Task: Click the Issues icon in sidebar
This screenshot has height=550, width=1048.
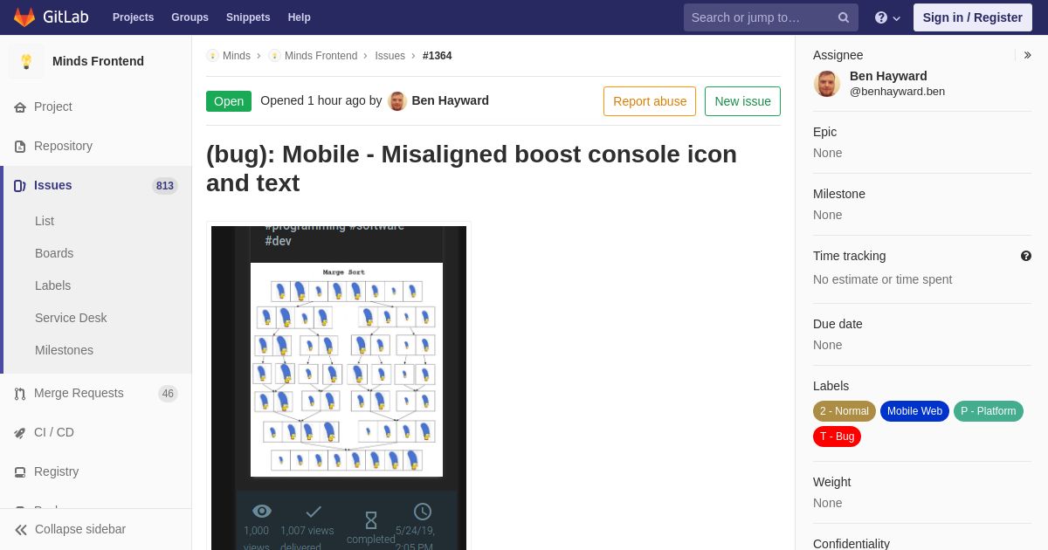Action: (20, 186)
